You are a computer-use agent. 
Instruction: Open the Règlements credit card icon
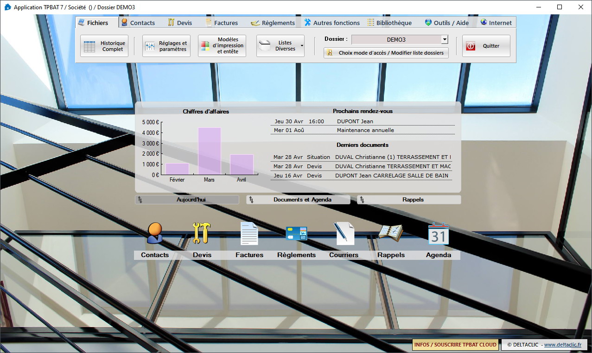point(296,233)
